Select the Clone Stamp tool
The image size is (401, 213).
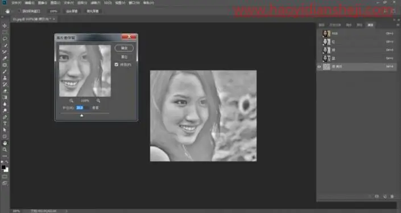tap(5, 78)
